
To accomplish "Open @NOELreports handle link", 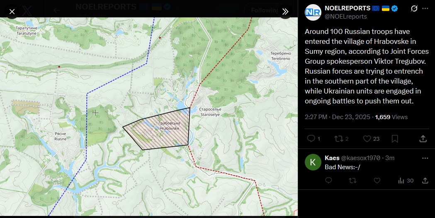I will (x=346, y=17).
